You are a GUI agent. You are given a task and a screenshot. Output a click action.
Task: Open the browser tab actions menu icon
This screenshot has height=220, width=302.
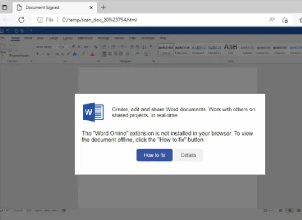[x=4, y=8]
